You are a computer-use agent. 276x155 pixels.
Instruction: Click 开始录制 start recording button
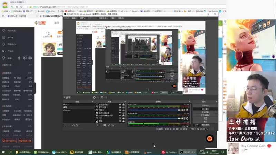(205, 112)
